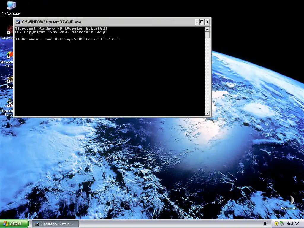Minimize the CMD.exe window
The width and height of the screenshot is (304, 228).
click(197, 22)
